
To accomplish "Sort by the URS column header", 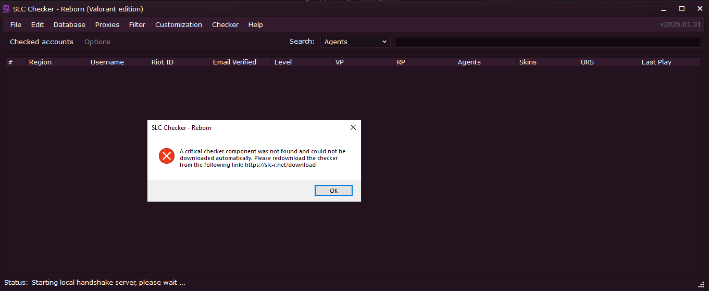I will pos(608,62).
